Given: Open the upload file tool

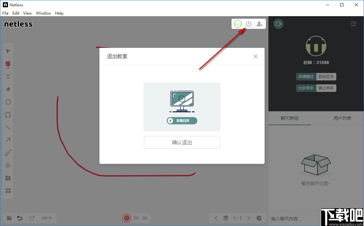Looking at the screenshot, I should pyautogui.click(x=8, y=178).
